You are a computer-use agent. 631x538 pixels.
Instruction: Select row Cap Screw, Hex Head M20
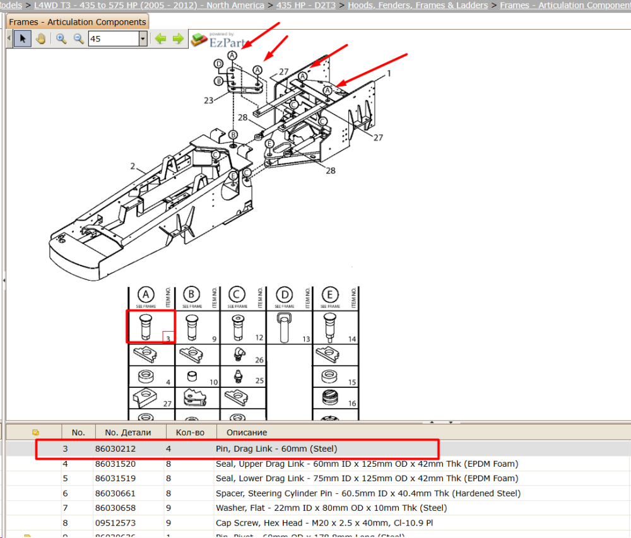[318, 523]
